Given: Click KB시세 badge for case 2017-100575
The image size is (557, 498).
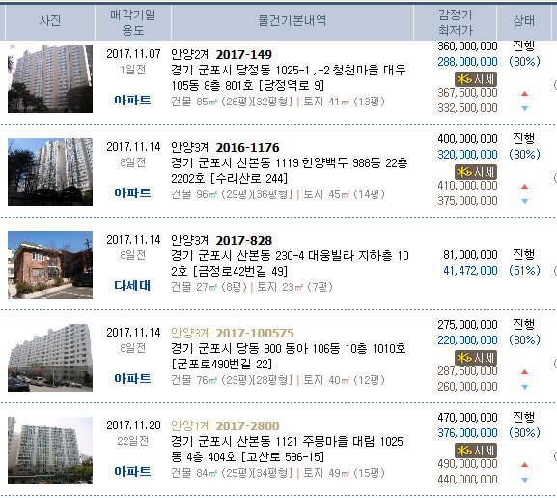Looking at the screenshot, I should point(476,358).
